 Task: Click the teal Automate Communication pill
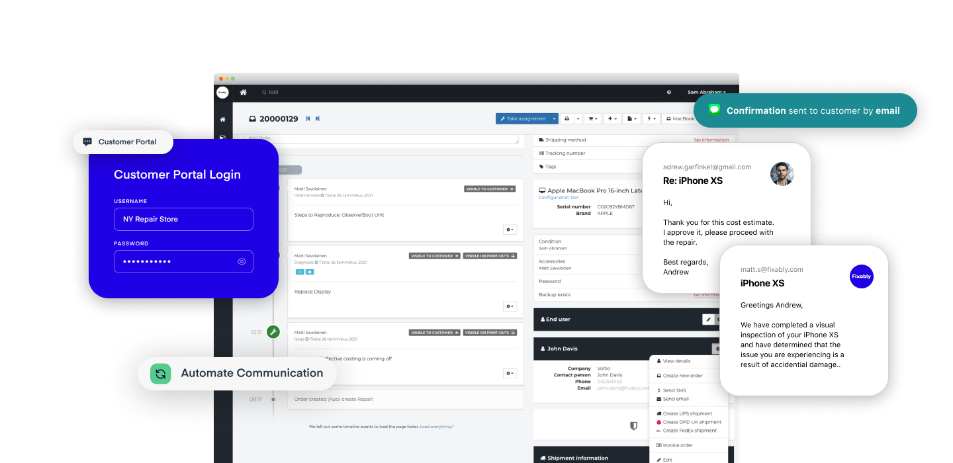[x=236, y=373]
